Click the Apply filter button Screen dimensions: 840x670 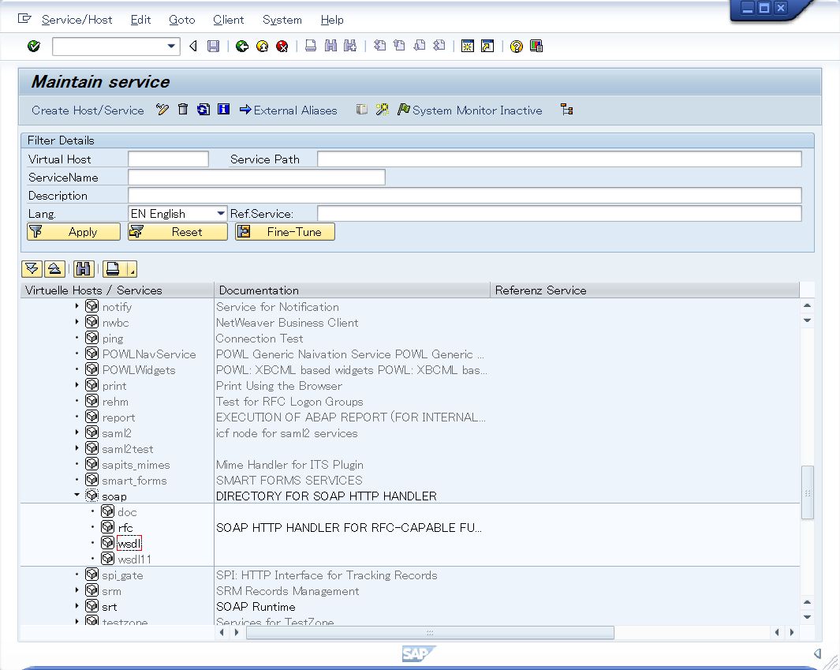pos(73,232)
